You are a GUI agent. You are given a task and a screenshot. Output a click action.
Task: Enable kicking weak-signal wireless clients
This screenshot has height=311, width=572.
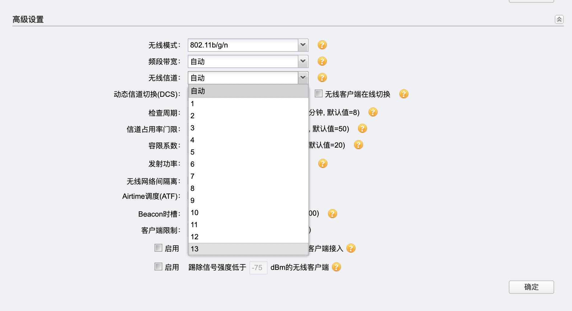(x=158, y=267)
